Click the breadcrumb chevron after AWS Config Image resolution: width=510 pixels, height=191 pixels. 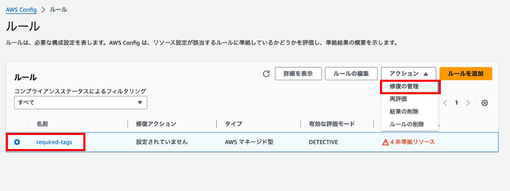[43, 10]
